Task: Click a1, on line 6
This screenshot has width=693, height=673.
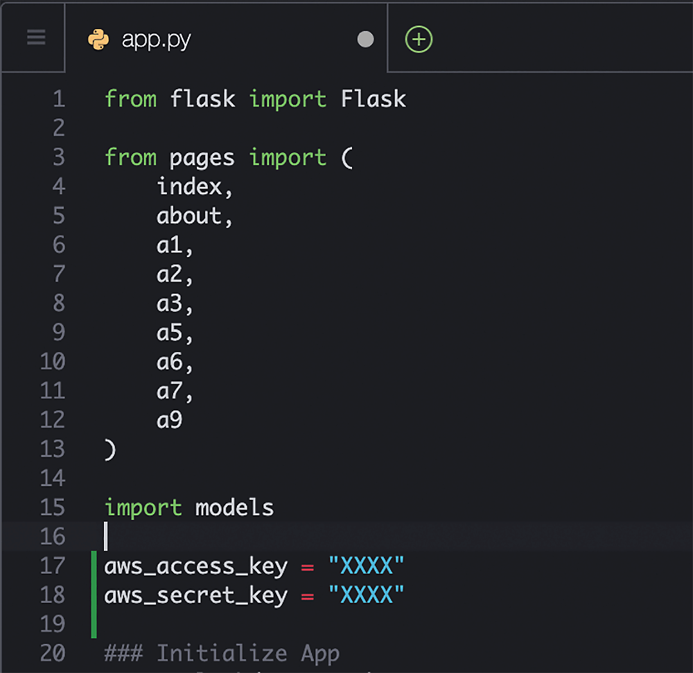Action: (175, 245)
